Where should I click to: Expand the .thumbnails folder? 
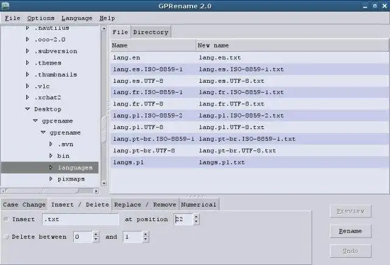pyautogui.click(x=27, y=74)
